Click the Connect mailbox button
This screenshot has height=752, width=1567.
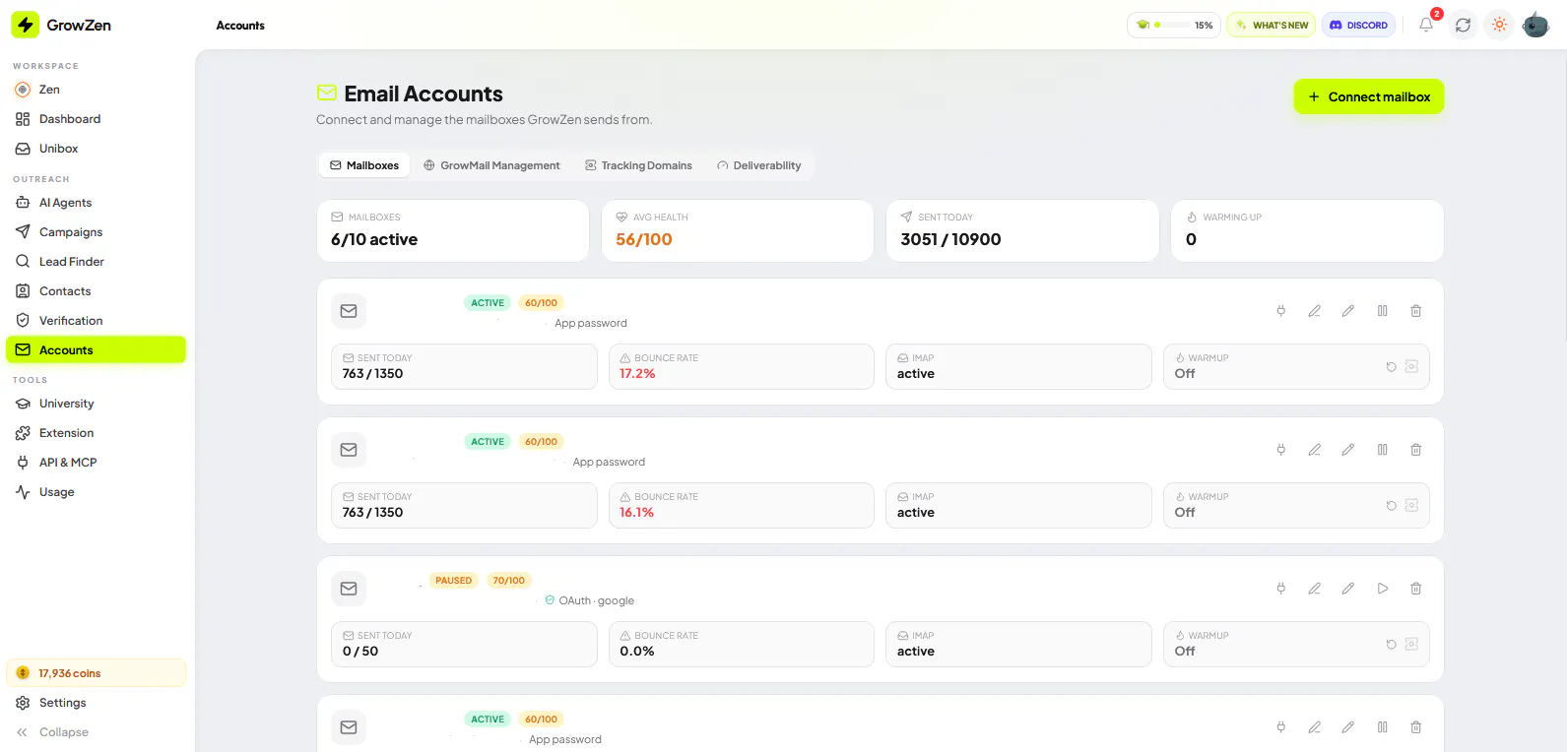tap(1369, 96)
